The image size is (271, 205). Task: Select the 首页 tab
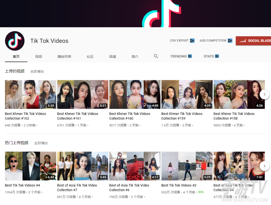pyautogui.click(x=16, y=56)
